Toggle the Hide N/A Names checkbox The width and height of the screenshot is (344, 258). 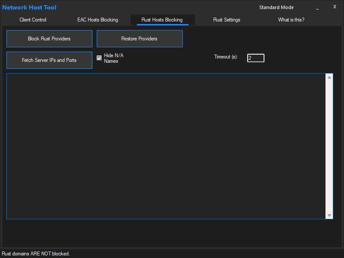99,58
